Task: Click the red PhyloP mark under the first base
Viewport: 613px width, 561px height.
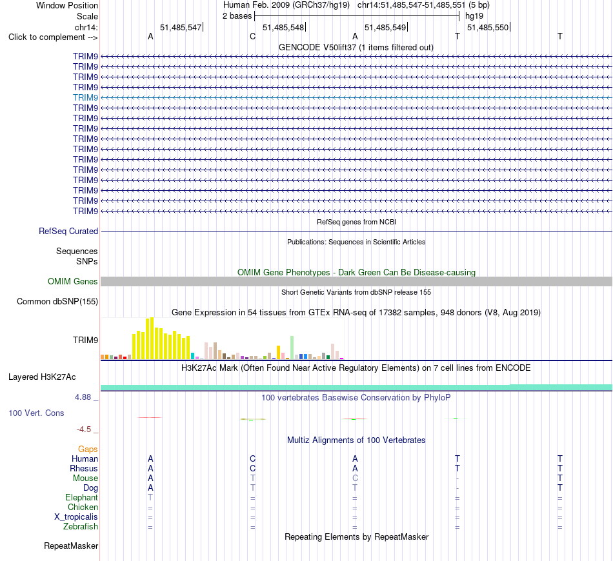Action: [149, 418]
